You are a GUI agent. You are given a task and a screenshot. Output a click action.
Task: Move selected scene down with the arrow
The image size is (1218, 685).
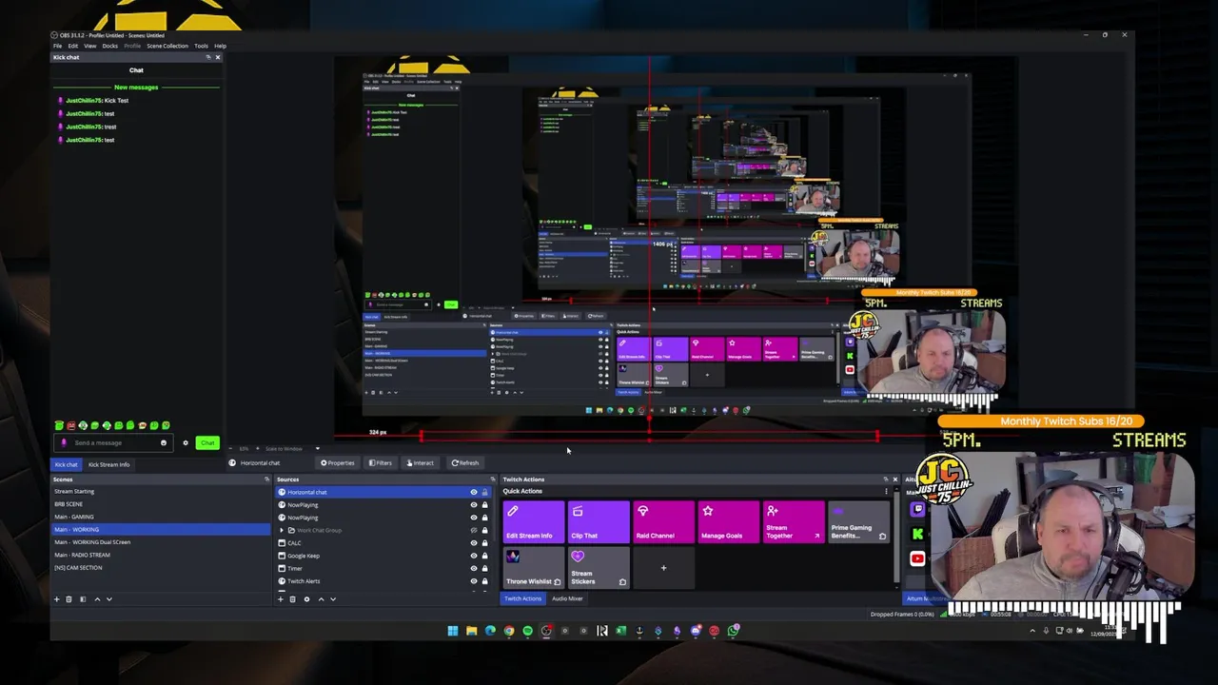(108, 599)
